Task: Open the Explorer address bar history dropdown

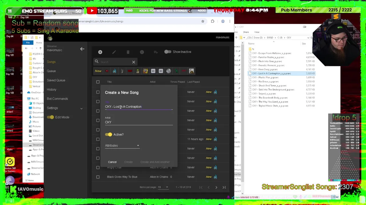Action: point(308,38)
